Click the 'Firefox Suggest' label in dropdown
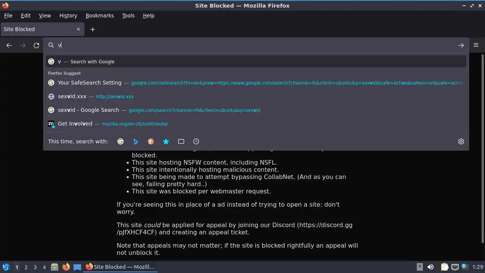 coord(64,73)
